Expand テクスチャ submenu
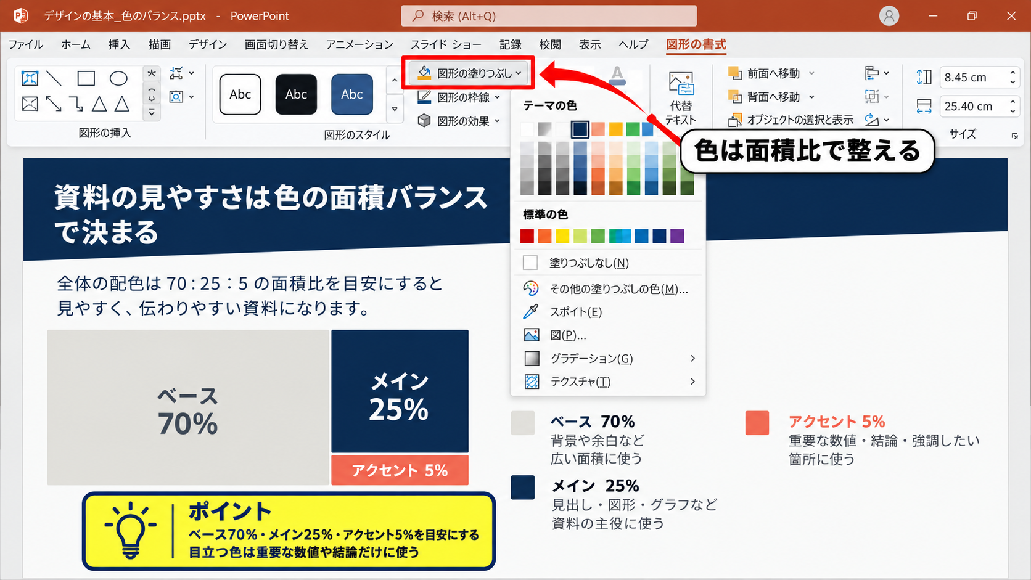This screenshot has width=1031, height=580. pyautogui.click(x=608, y=382)
